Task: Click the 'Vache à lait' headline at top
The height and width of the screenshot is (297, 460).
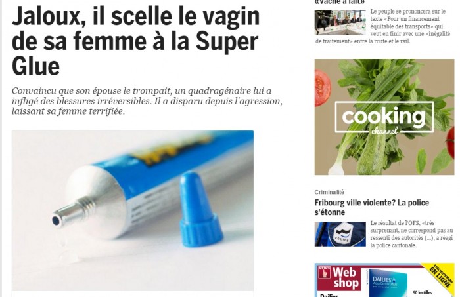Action: [339, 2]
